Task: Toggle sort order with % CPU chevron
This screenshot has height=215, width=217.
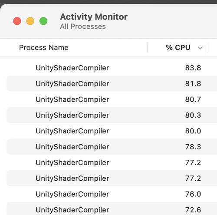Action: point(200,48)
